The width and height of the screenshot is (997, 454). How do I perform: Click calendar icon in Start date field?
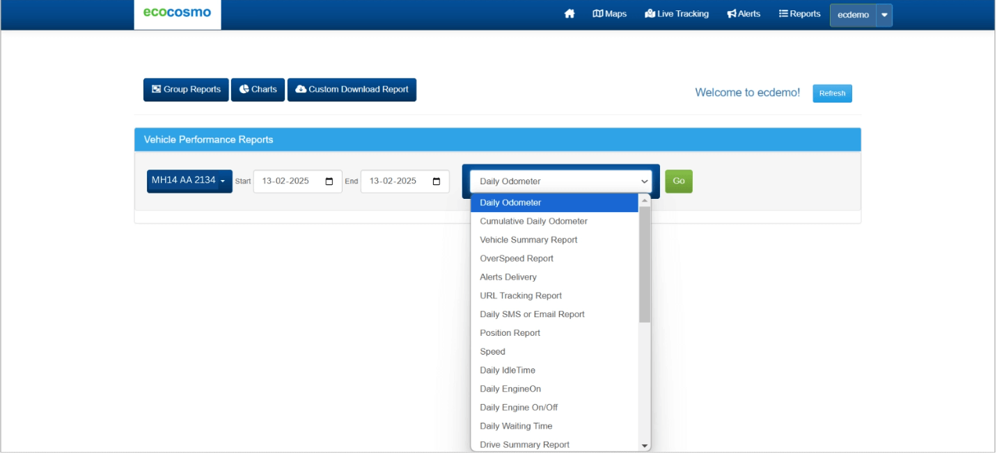tap(329, 181)
